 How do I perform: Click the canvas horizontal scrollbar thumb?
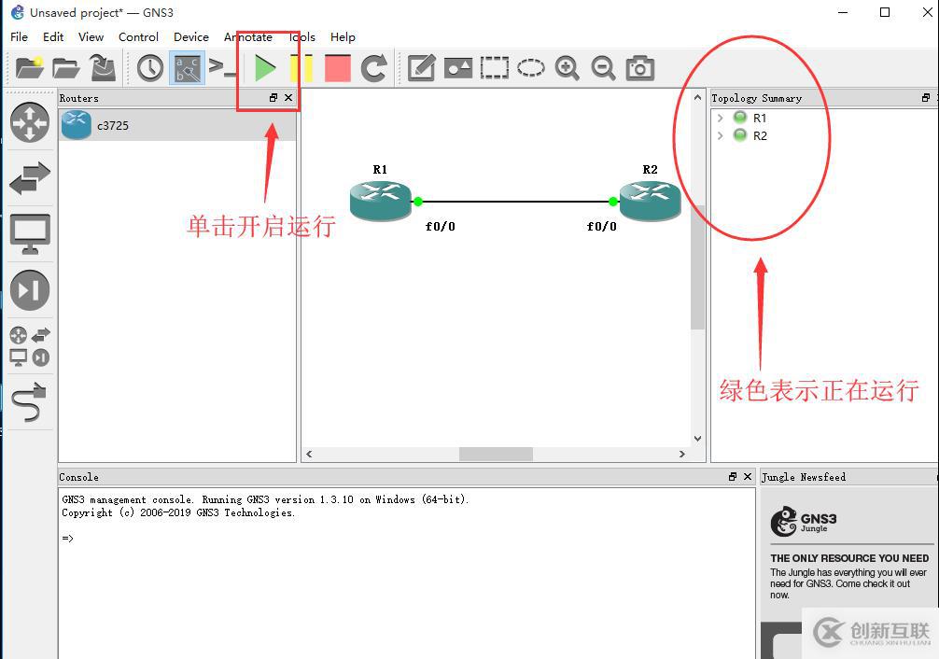tap(496, 454)
